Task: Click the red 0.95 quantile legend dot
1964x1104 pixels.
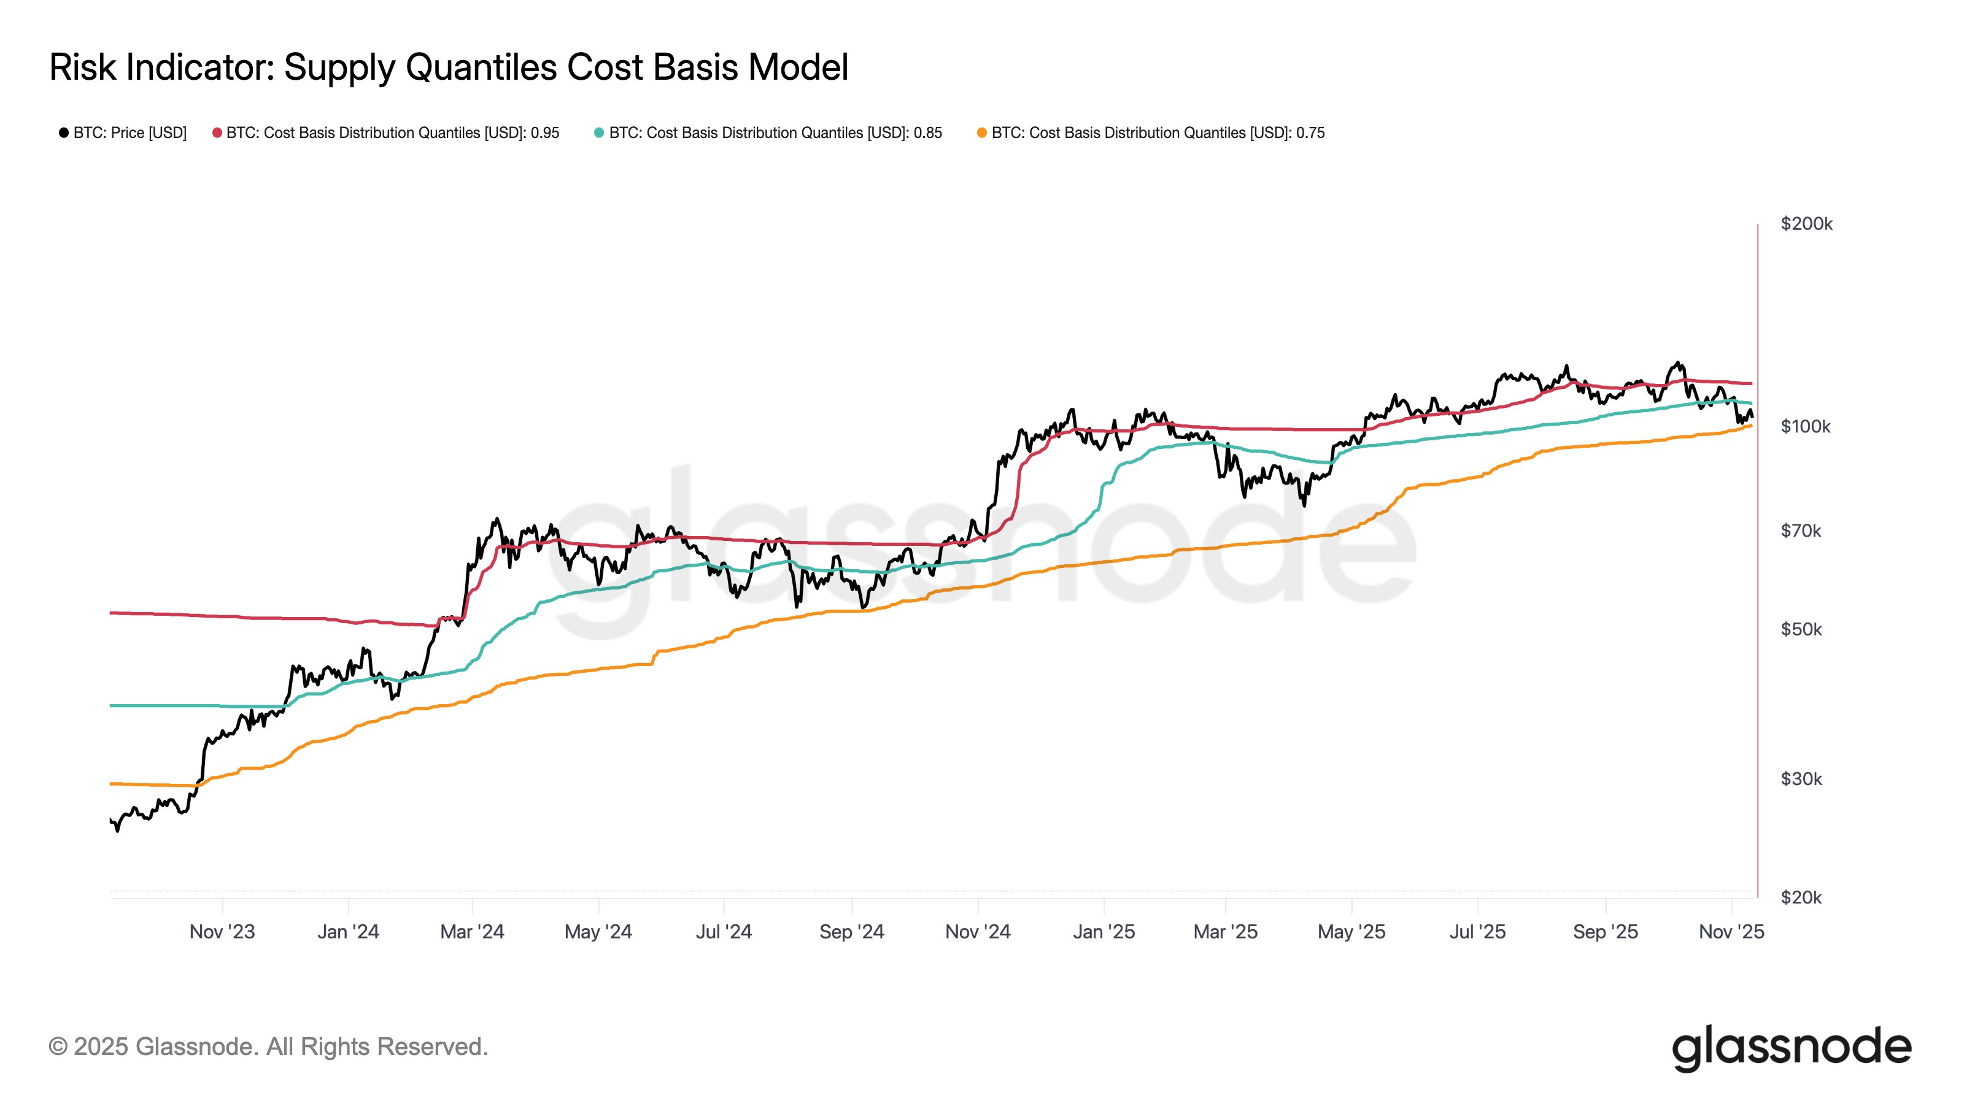Action: click(x=217, y=133)
